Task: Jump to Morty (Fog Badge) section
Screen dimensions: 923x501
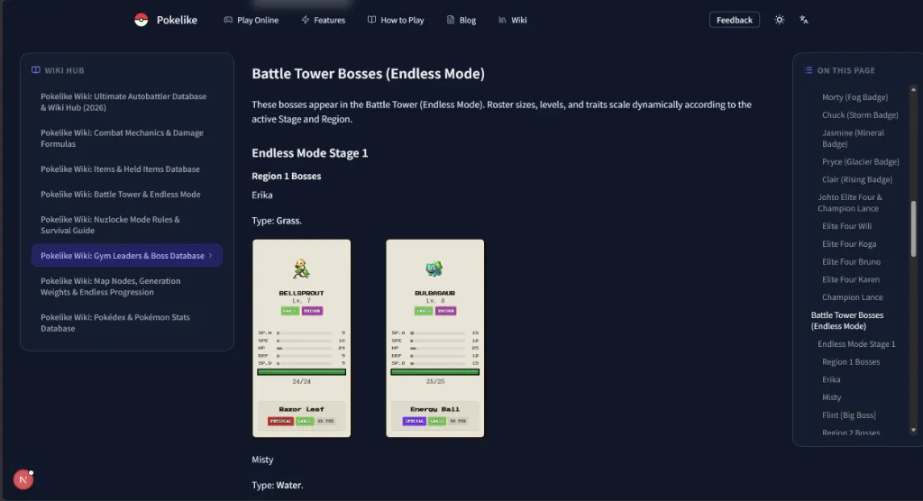Action: coord(854,97)
